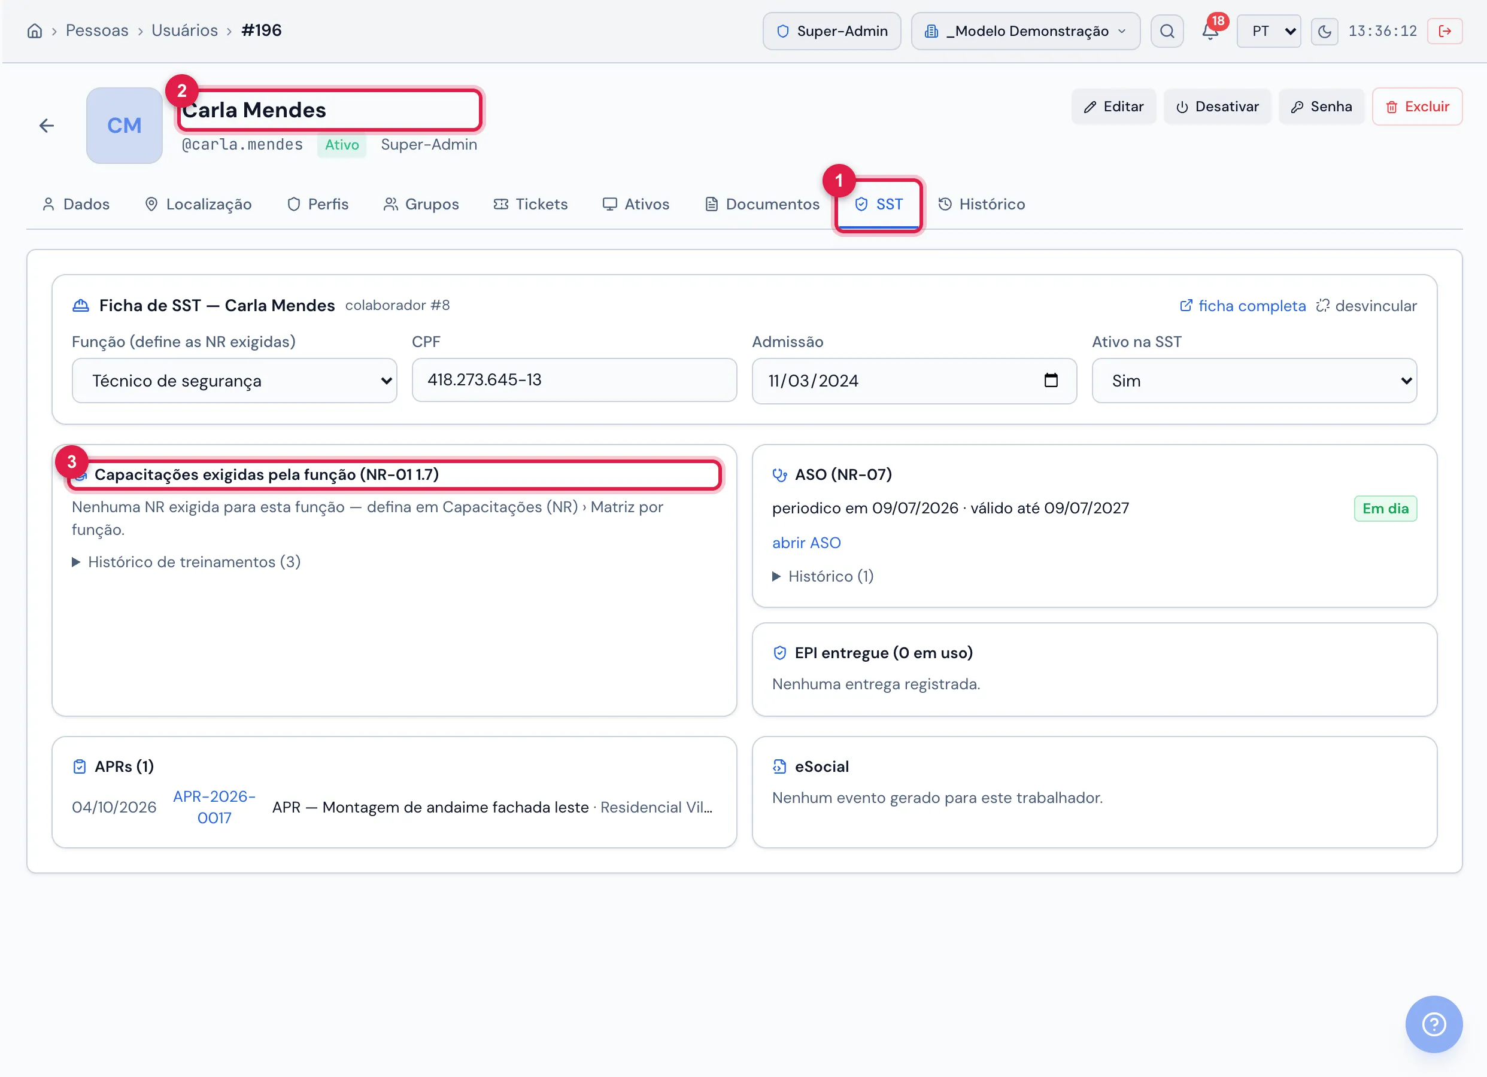The image size is (1487, 1077).
Task: Open the Função dropdown showing Técnico de segurança
Action: pyautogui.click(x=235, y=380)
